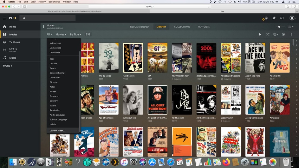The height and width of the screenshot is (168, 299).
Task: Switch to the Collections tab
Action: click(x=182, y=27)
